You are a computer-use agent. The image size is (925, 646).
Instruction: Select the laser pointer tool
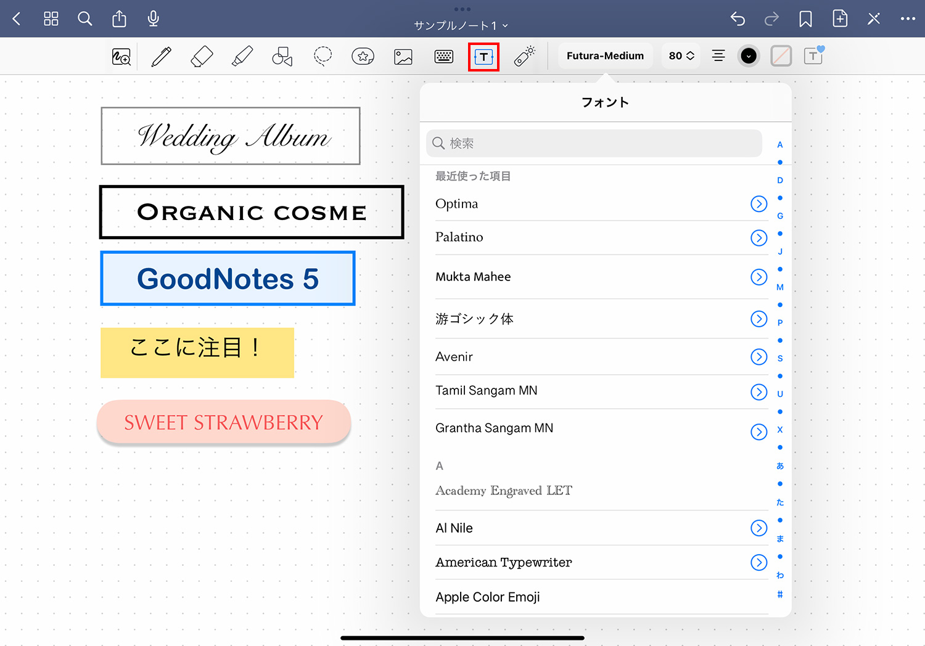click(x=524, y=56)
